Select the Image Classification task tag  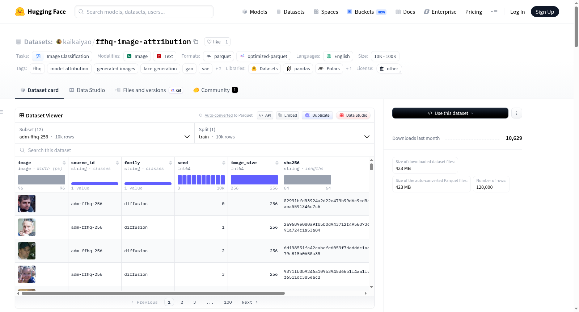pyautogui.click(x=62, y=56)
